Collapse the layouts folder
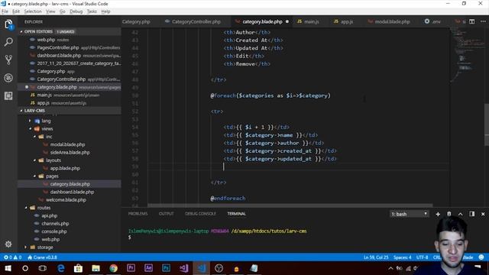This screenshot has width=489, height=275. (53, 160)
